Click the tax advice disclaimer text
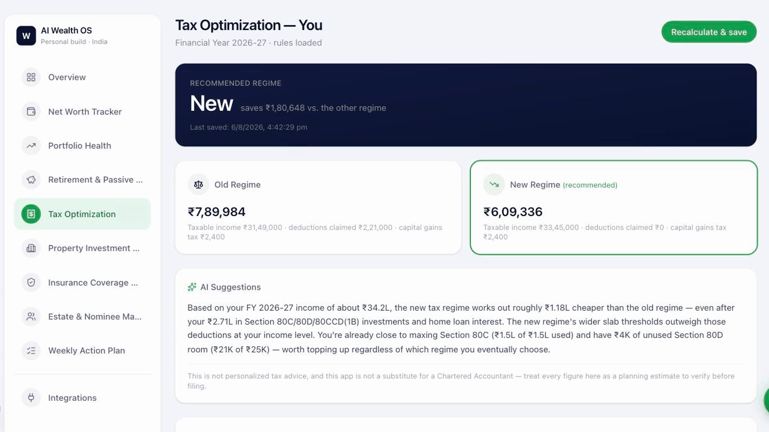The width and height of the screenshot is (769, 432). 461,381
